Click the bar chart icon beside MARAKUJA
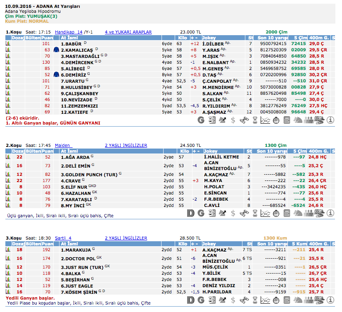The image size is (342, 312). pyautogui.click(x=7, y=250)
